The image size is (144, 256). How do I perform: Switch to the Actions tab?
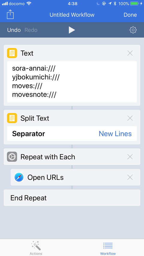tap(36, 248)
